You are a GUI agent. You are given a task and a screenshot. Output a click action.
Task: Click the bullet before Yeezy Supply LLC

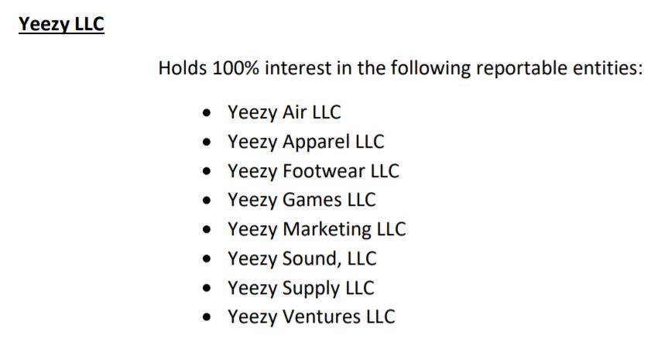coord(207,289)
